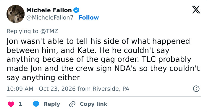Follow Michele Fallon's account

(x=89, y=17)
